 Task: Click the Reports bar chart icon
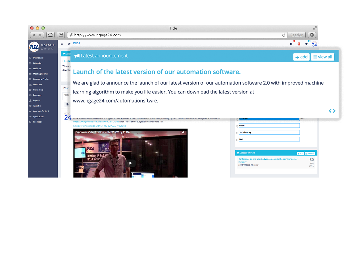30,101
